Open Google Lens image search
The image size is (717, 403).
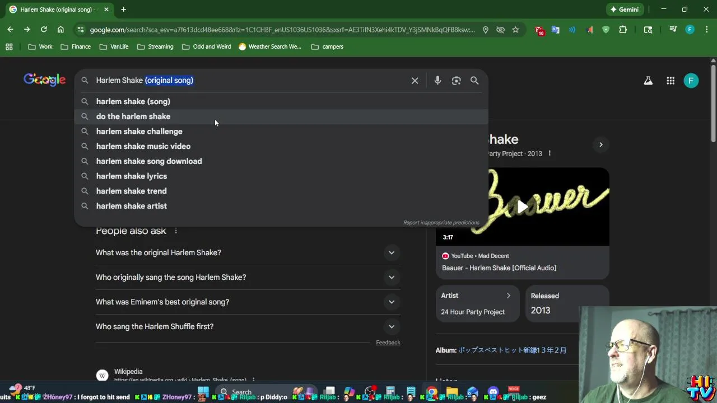[x=456, y=81]
